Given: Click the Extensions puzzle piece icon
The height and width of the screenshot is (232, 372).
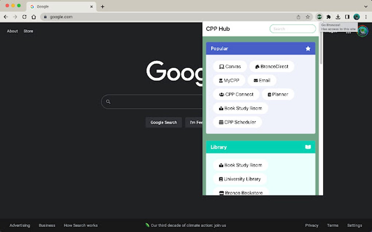Looking at the screenshot, I should coord(328,17).
